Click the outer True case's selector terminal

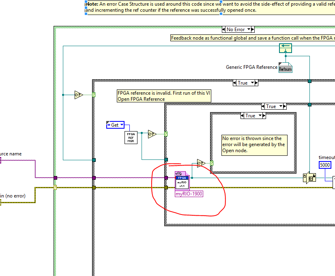(x=94, y=95)
